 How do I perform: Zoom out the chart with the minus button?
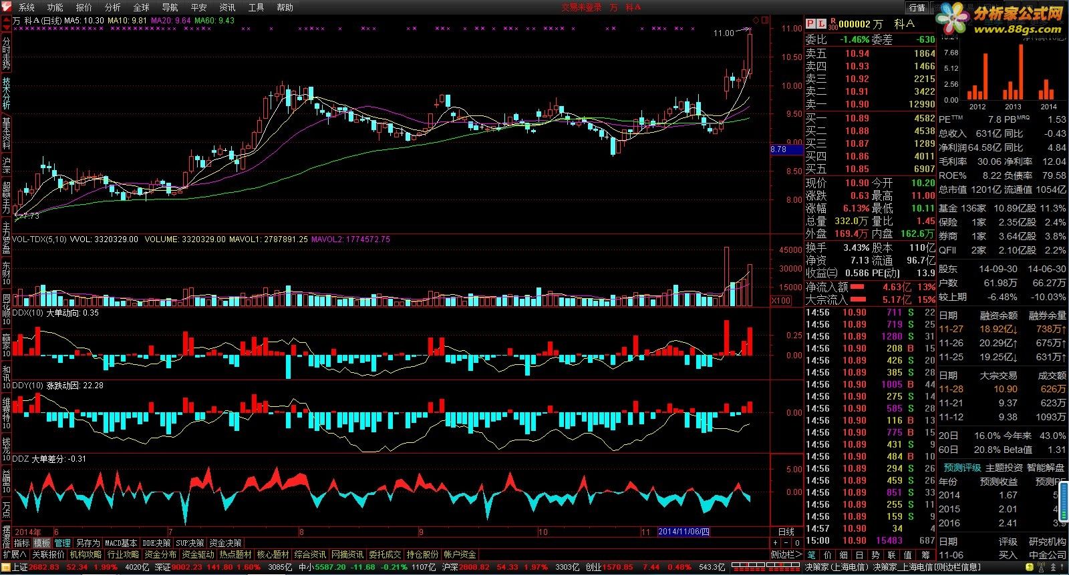point(786,543)
